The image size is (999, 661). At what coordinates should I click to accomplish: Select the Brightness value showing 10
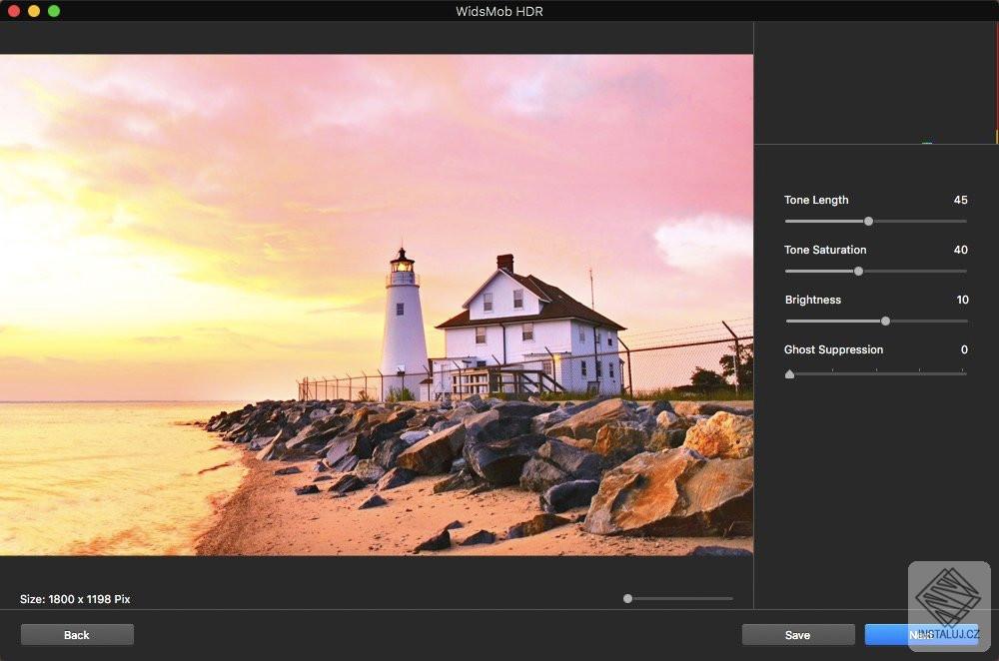pyautogui.click(x=962, y=300)
